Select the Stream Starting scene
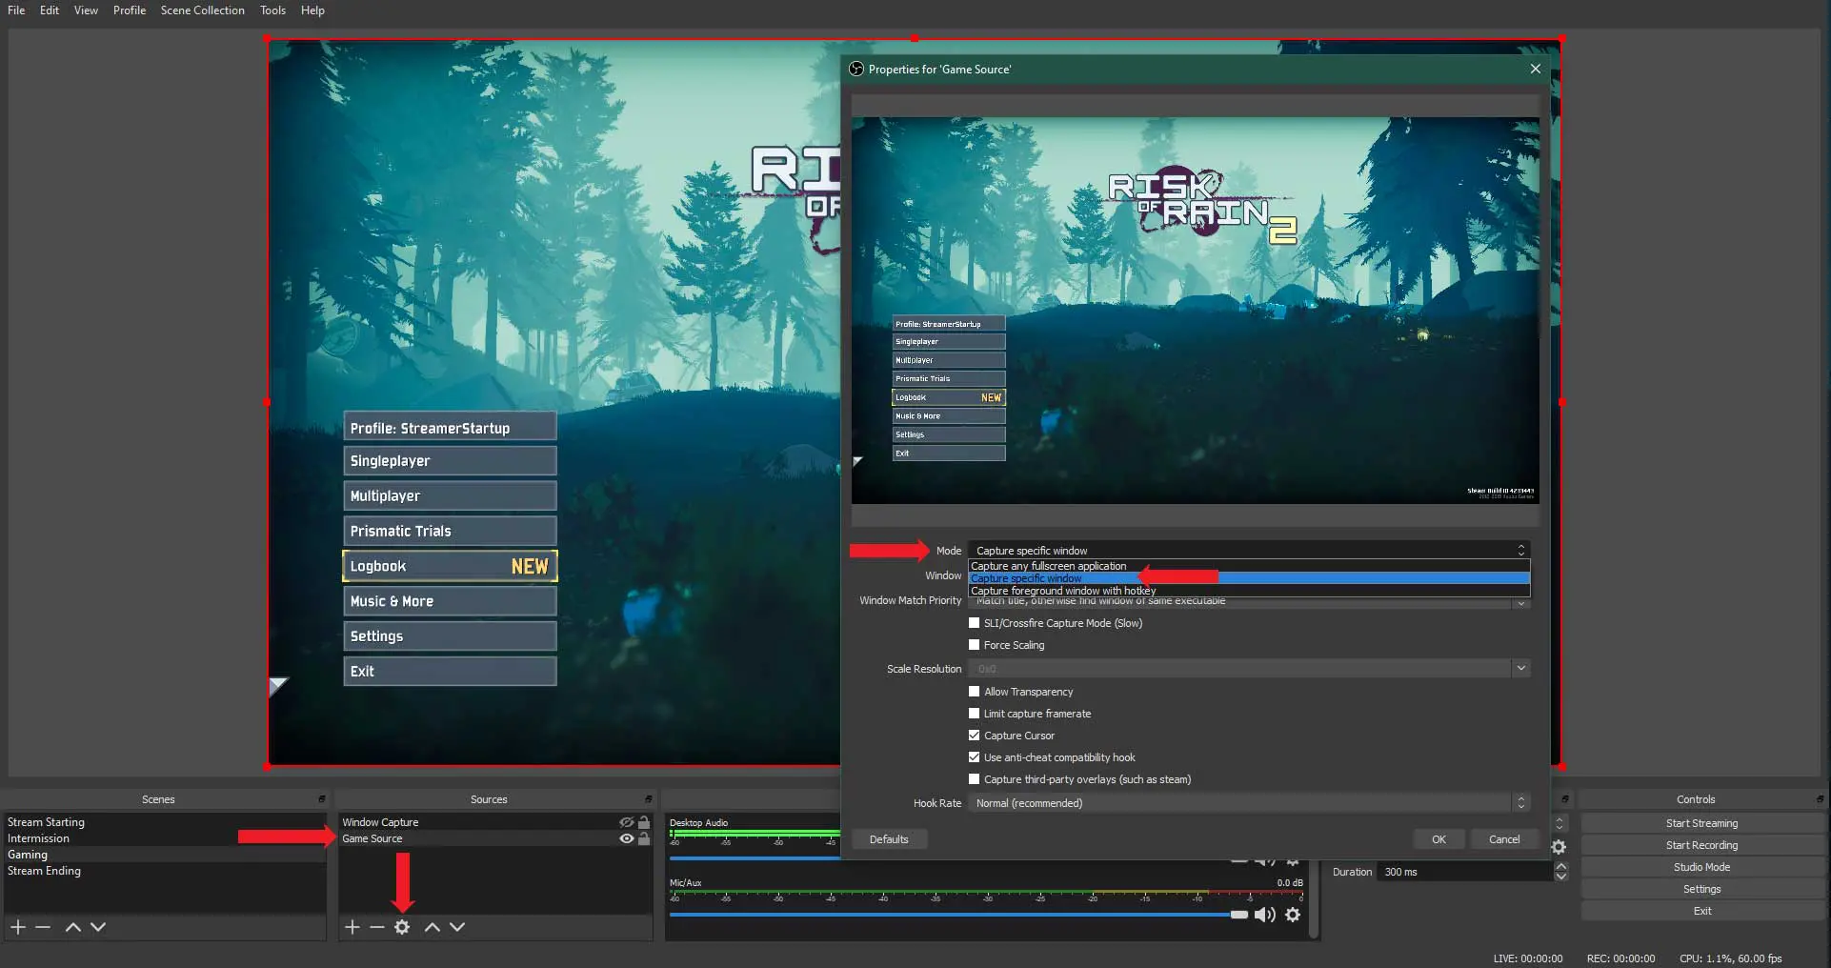The width and height of the screenshot is (1831, 968). pyautogui.click(x=165, y=822)
